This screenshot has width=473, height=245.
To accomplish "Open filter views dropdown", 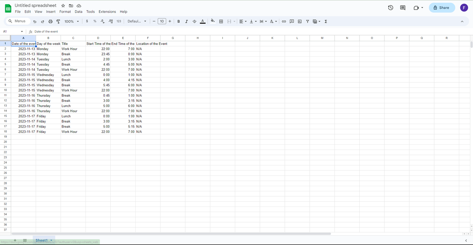I will [316, 21].
